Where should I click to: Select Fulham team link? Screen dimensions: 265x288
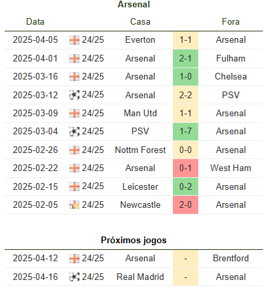[231, 58]
